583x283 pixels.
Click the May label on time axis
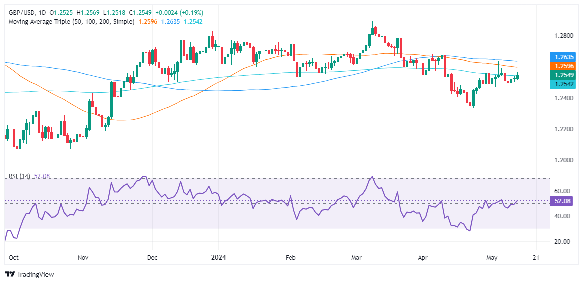[492, 257]
